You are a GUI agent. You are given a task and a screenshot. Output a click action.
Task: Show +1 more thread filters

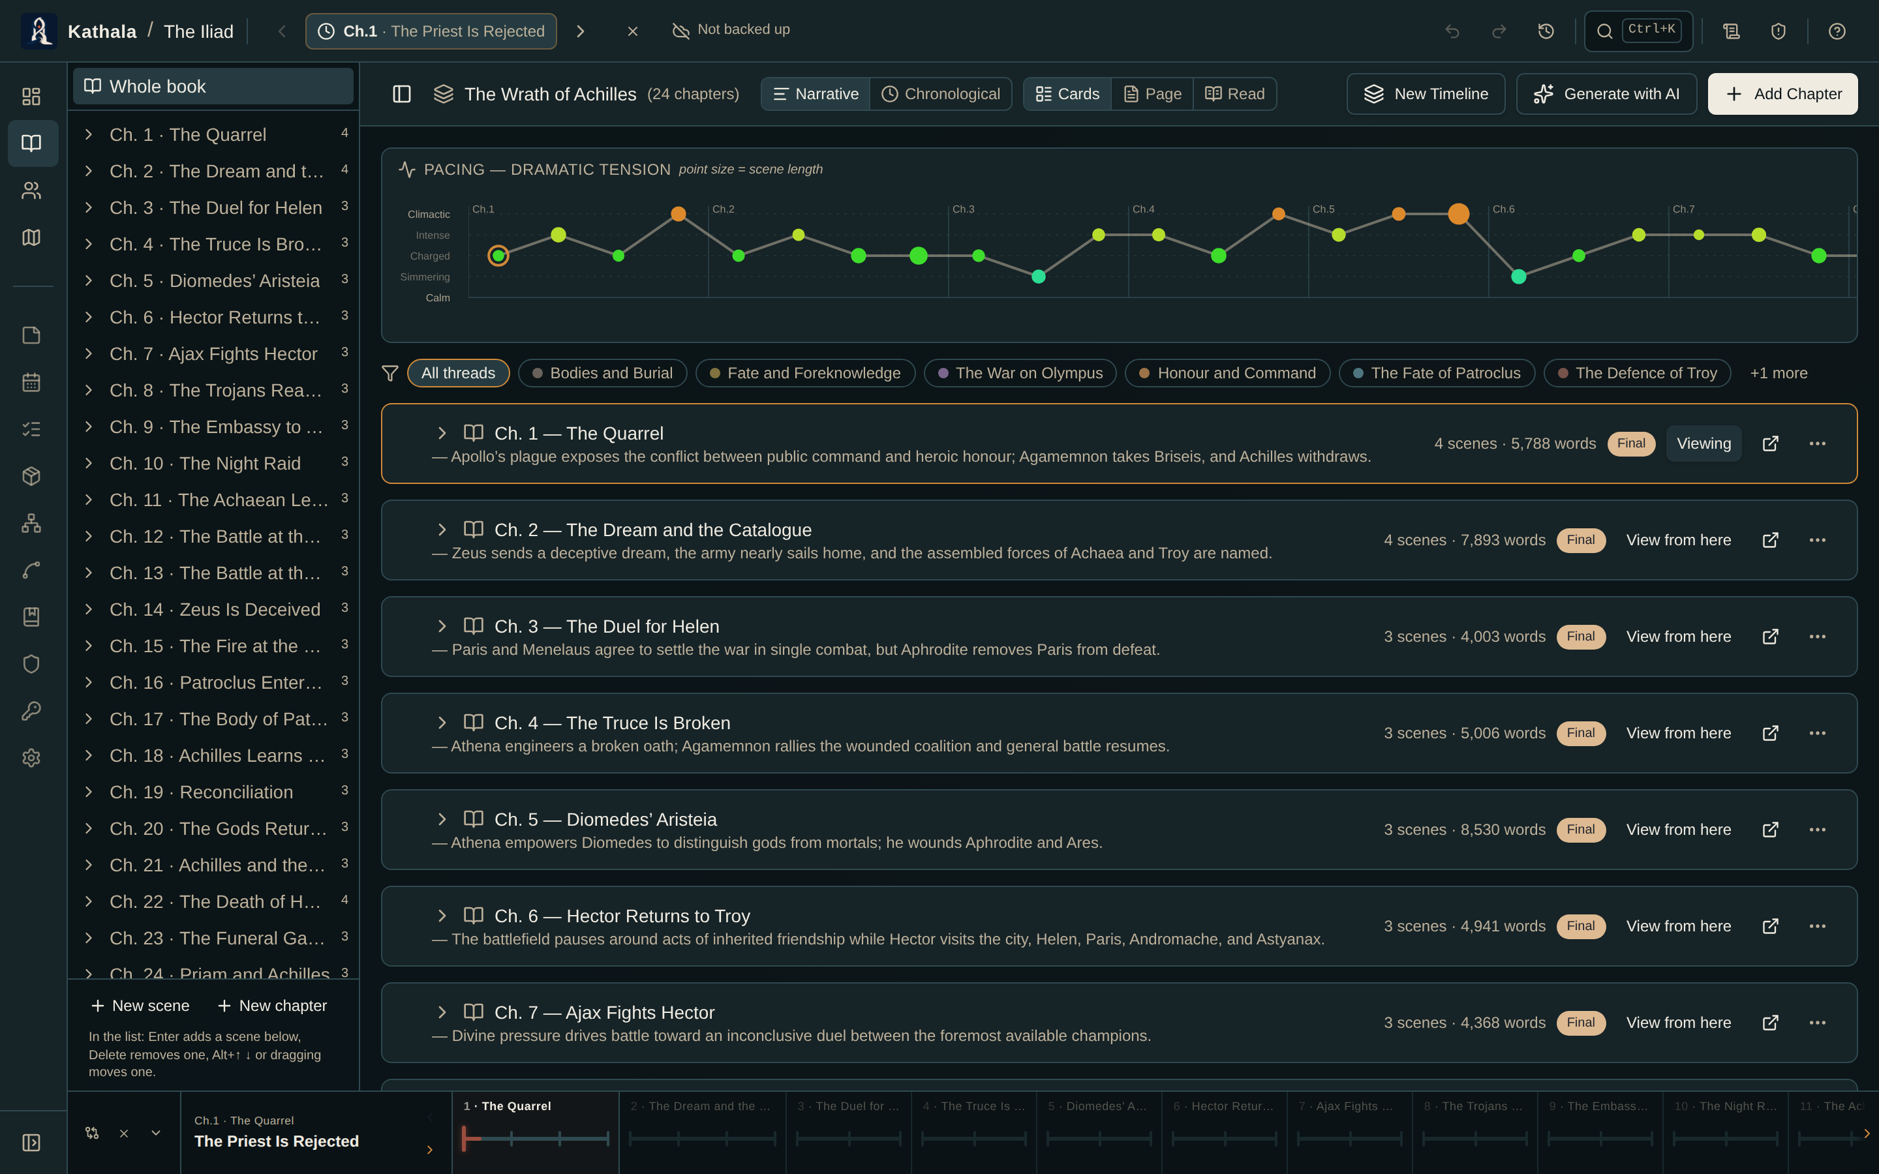[x=1778, y=374]
